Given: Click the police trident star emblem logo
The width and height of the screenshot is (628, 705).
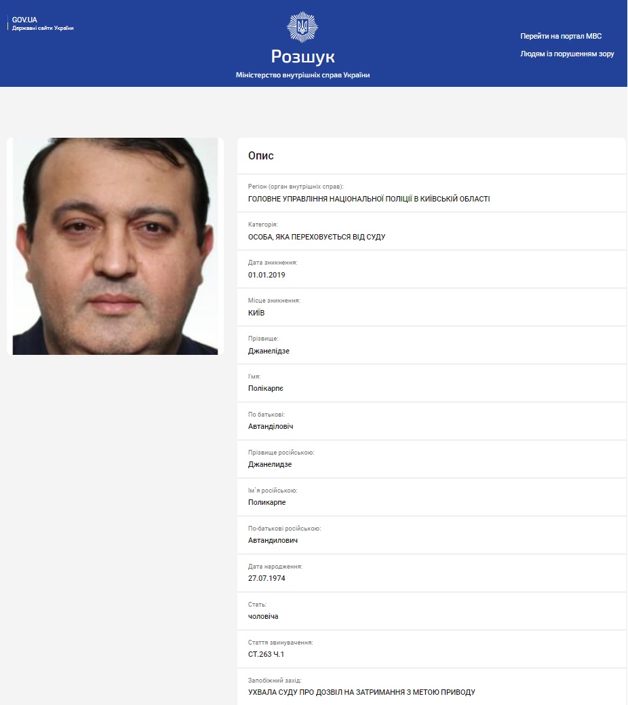Looking at the screenshot, I should click(302, 27).
